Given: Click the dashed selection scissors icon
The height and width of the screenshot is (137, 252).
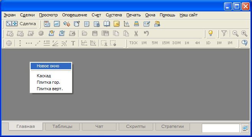Looking at the screenshot, I should pyautogui.click(x=104, y=43).
